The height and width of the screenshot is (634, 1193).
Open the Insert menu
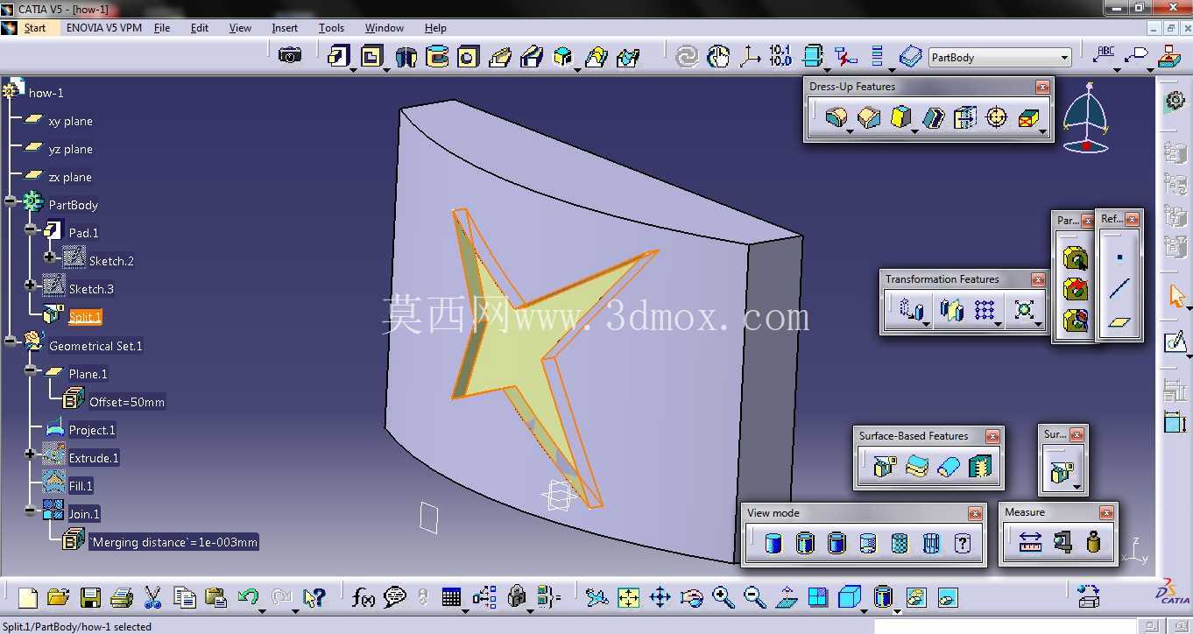tap(285, 28)
